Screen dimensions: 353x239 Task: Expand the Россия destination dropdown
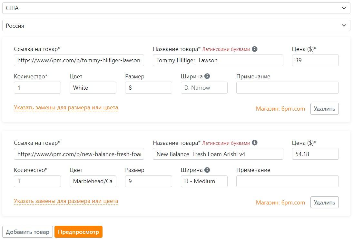(176, 26)
